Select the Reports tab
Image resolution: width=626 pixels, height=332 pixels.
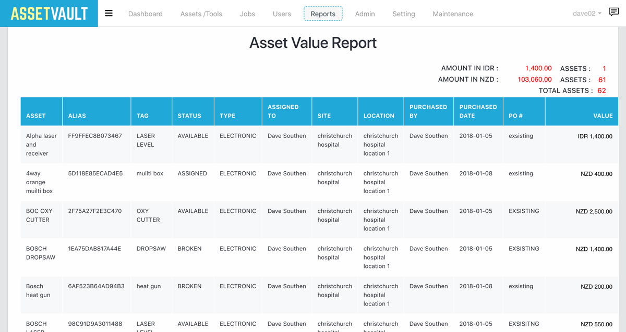coord(323,14)
